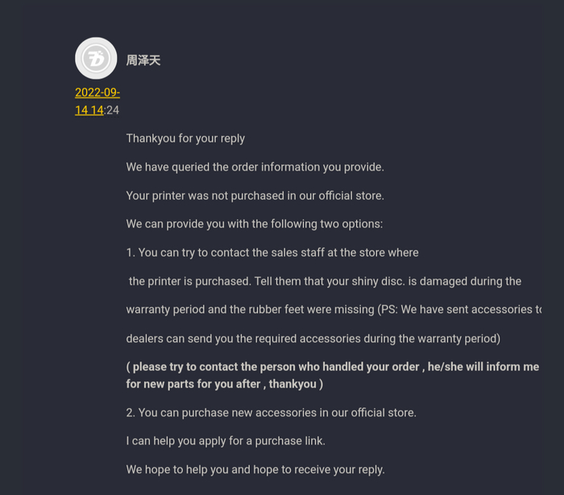Screen dimensions: 564x495
Task: Click the yellow 2022-09- date link
Action: [x=97, y=93]
